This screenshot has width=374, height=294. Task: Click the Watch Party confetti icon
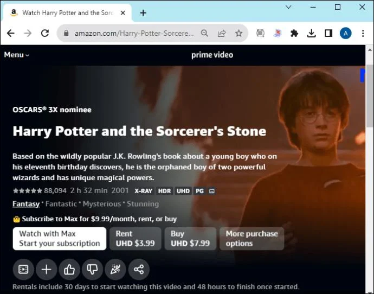115,270
